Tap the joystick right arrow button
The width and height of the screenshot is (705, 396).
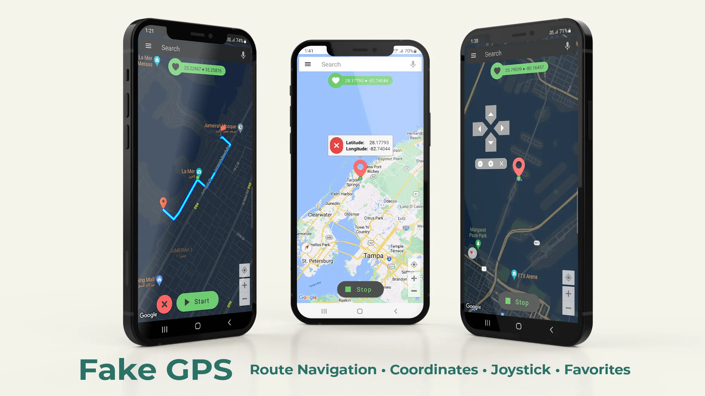point(503,128)
